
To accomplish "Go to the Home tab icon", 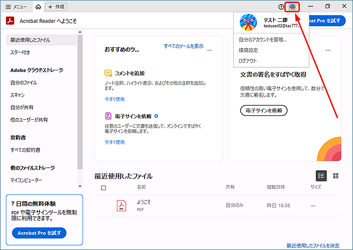I will click(x=38, y=7).
